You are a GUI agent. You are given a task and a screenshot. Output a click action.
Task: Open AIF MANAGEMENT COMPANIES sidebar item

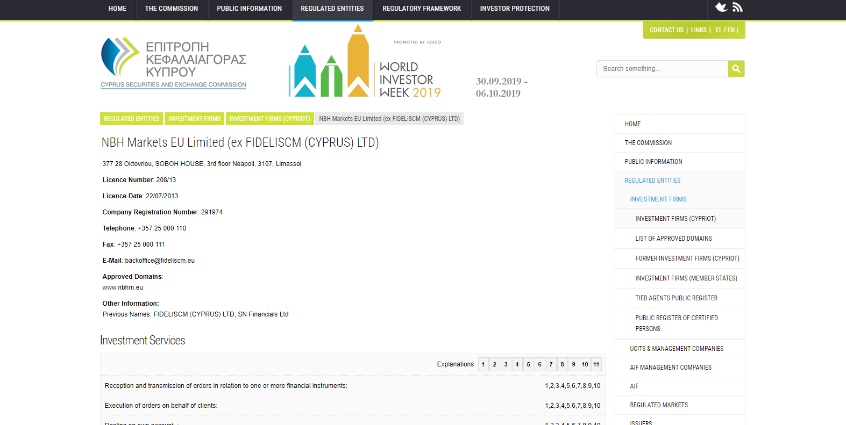click(679, 368)
